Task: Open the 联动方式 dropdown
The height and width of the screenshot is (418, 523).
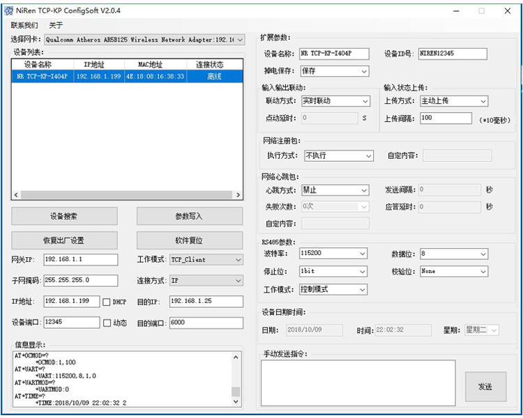Action: point(335,101)
